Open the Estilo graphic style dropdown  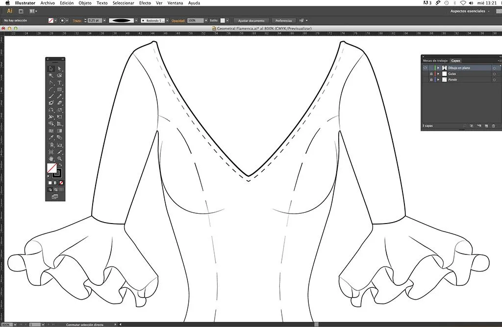pyautogui.click(x=227, y=21)
